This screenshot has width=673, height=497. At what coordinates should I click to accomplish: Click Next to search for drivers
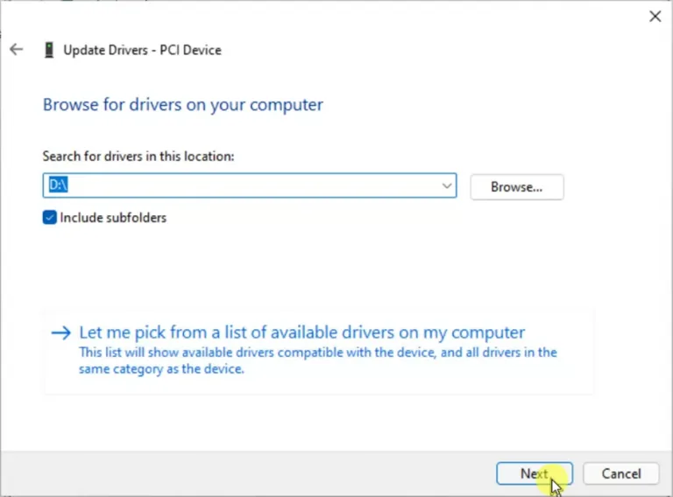coord(535,473)
